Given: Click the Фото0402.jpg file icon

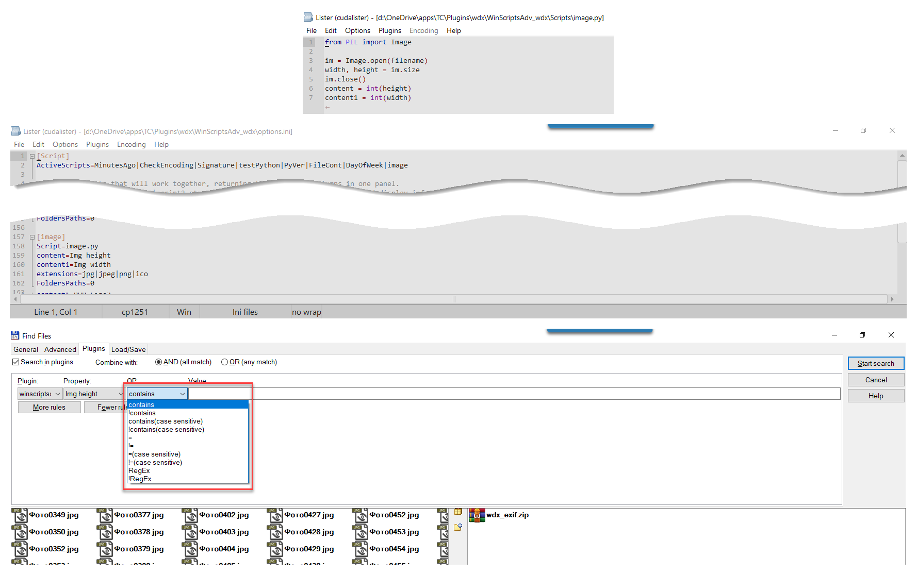Looking at the screenshot, I should [x=190, y=515].
